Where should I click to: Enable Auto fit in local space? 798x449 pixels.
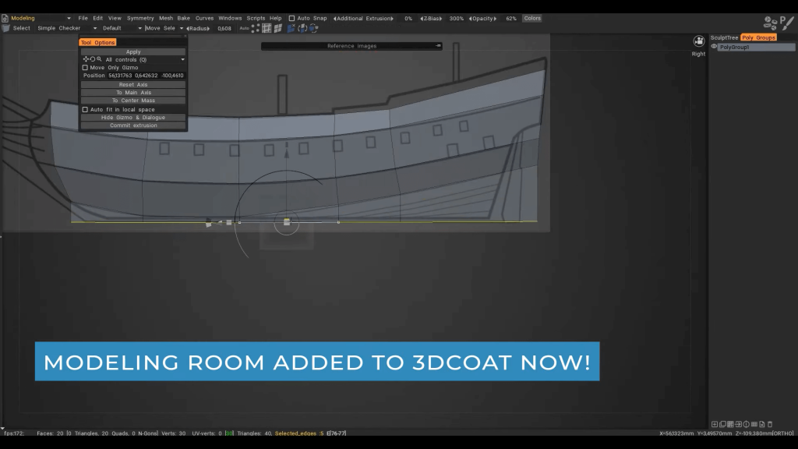[85, 109]
